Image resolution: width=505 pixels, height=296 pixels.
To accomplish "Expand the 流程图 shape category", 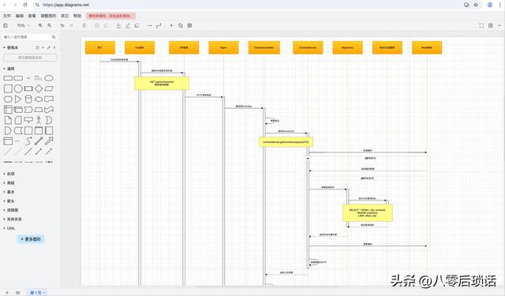I will click(13, 210).
